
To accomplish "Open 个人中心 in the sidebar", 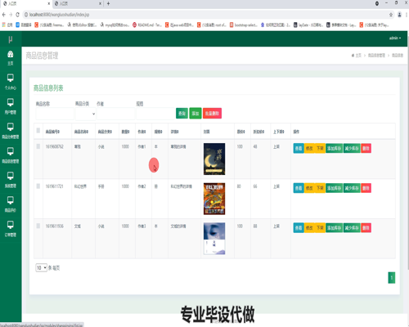I will tap(11, 82).
